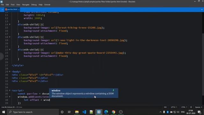Screen dimensions: 204x115
Task: Open the green notepad app in taskbar
Action: 91,112
